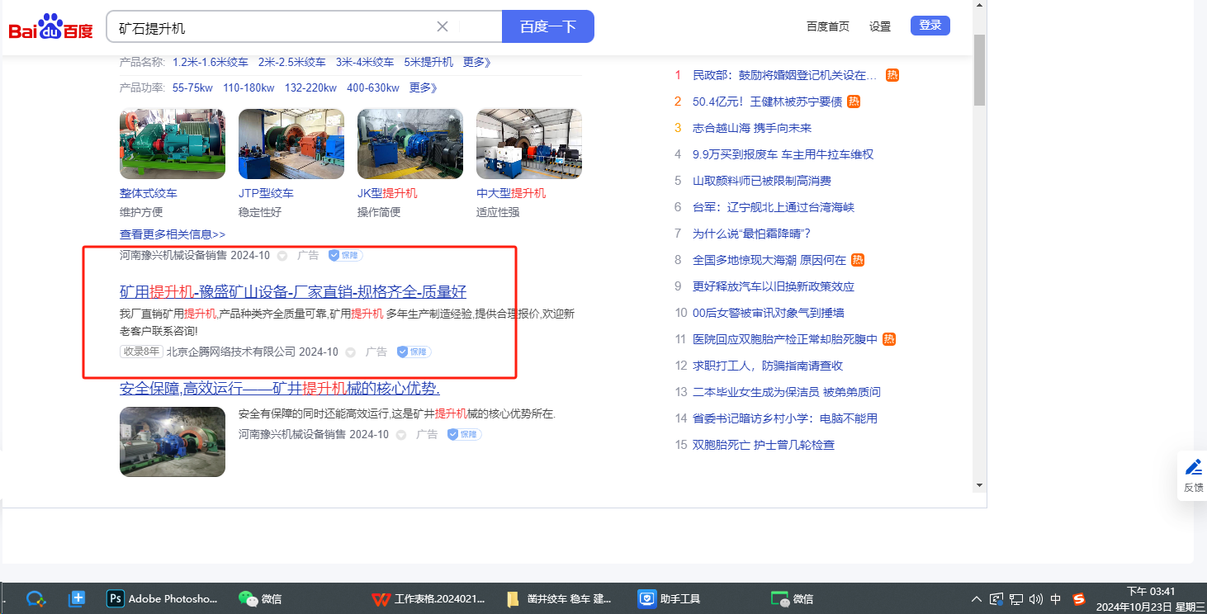Open the security shield tray icon
Viewport: 1207px width, 614px height.
[x=996, y=599]
